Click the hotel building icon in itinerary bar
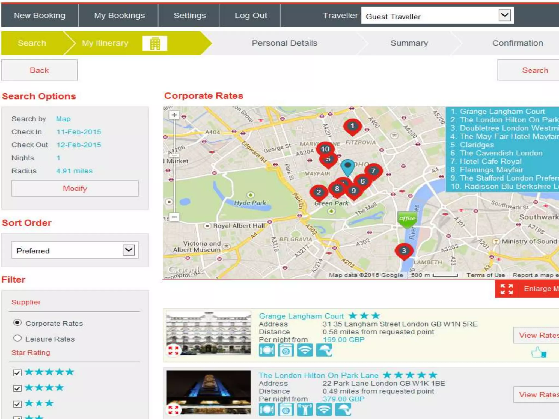Viewport: 559px width, 419px height. pos(155,43)
